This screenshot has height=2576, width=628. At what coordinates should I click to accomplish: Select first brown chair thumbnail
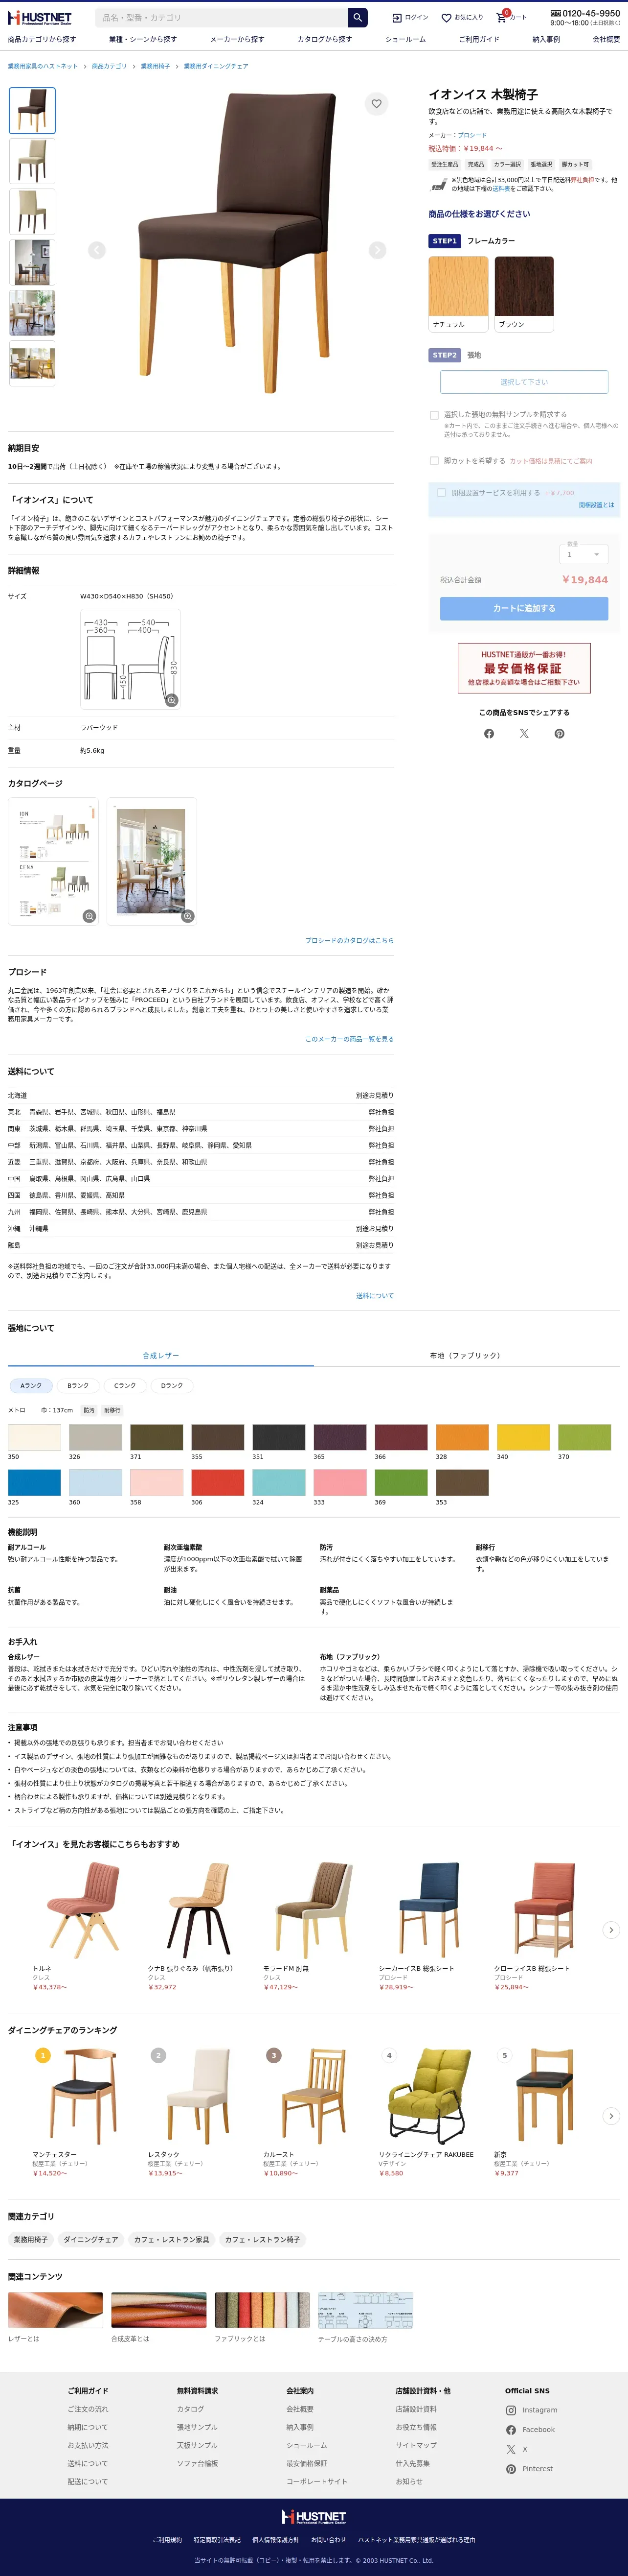click(32, 111)
